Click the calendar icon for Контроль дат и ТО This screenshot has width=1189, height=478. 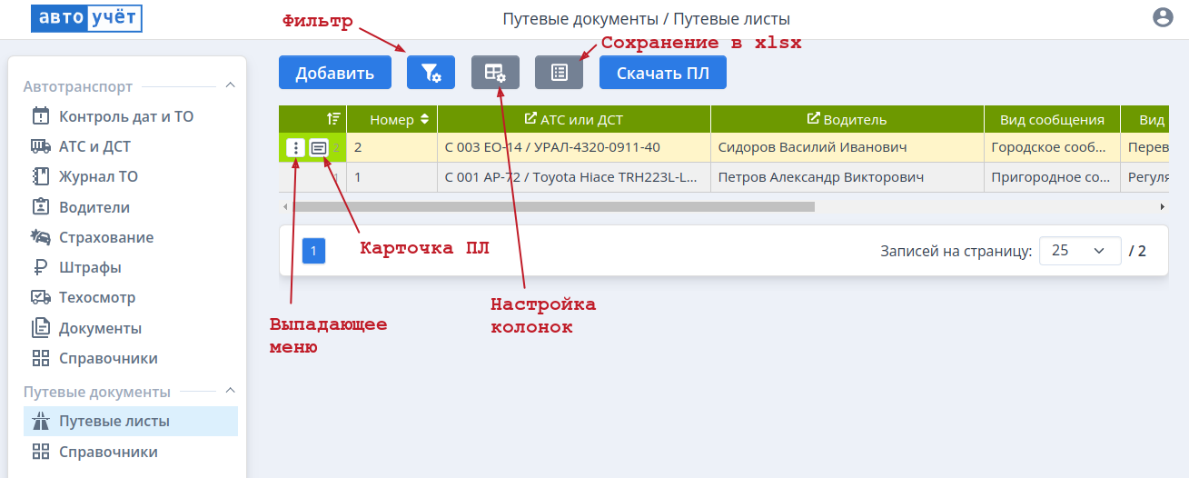41,116
